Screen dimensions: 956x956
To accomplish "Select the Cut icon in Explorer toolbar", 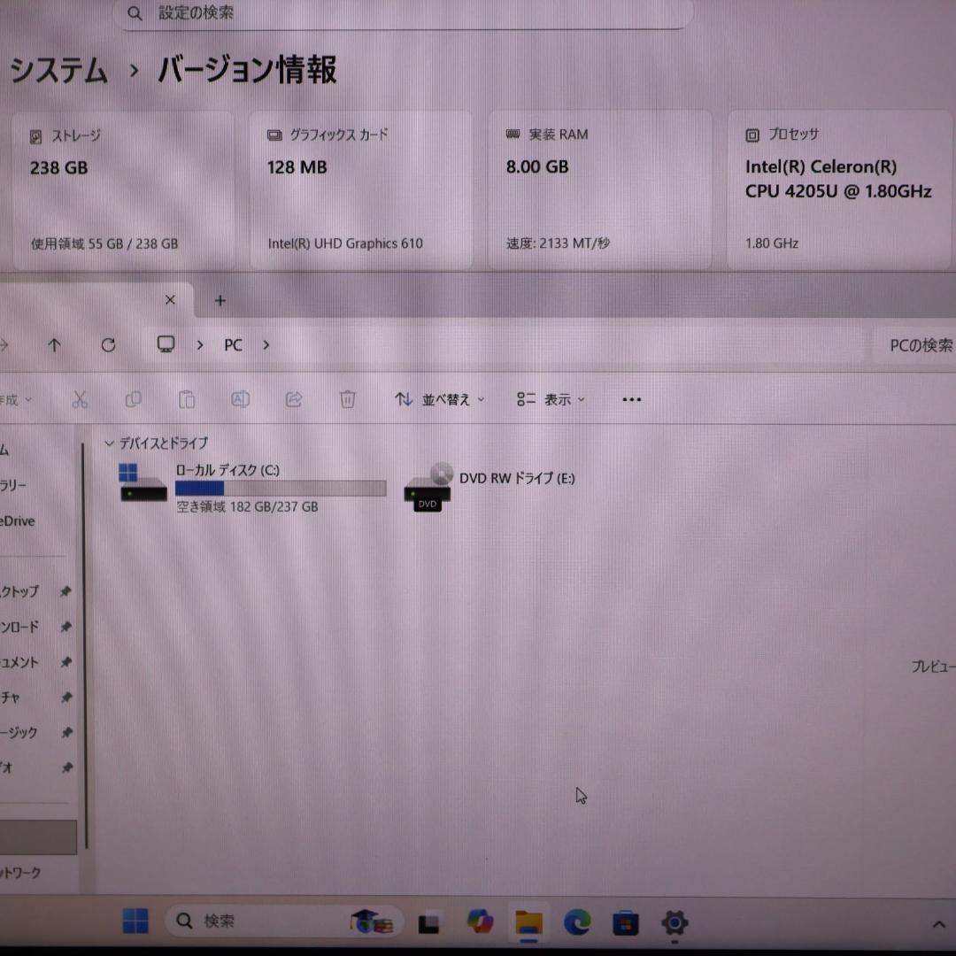I will tap(81, 399).
